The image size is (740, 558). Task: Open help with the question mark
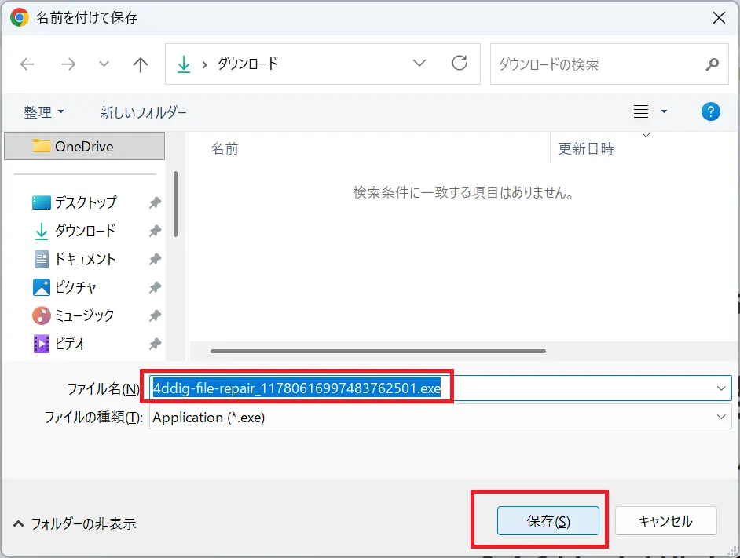pyautogui.click(x=710, y=111)
